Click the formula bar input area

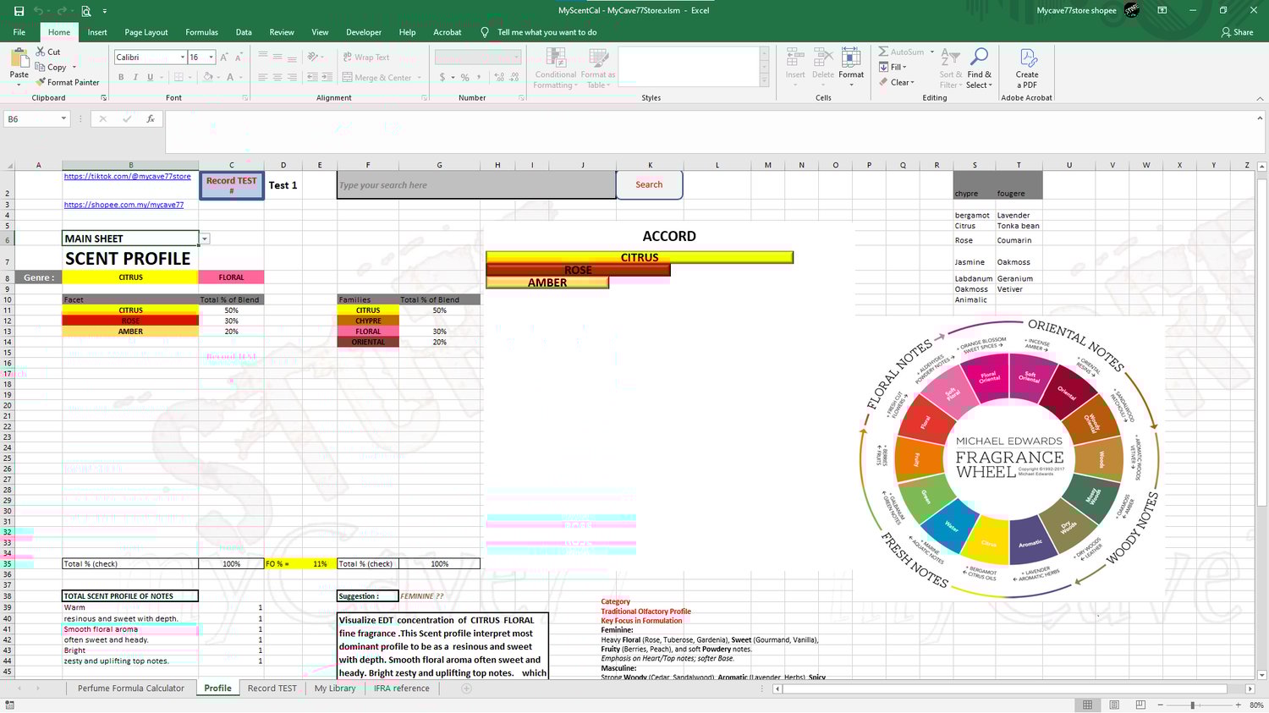(709, 132)
